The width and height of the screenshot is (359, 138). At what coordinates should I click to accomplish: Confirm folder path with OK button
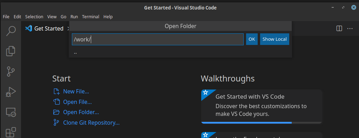[252, 39]
